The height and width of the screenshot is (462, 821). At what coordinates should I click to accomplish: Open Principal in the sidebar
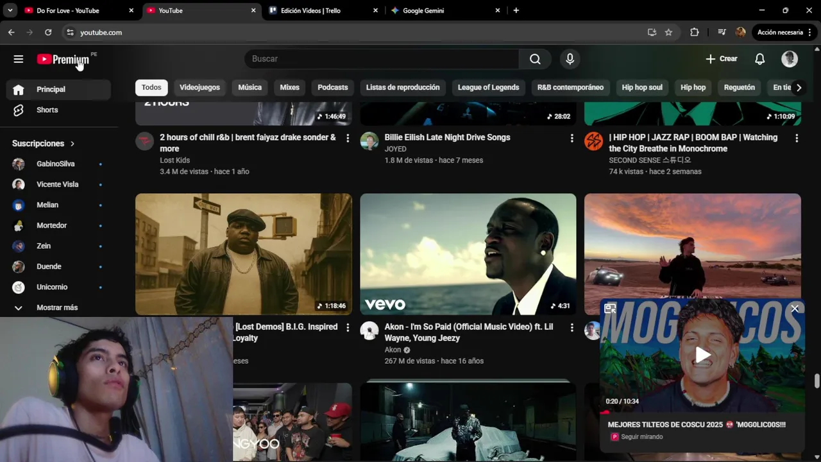(58, 89)
